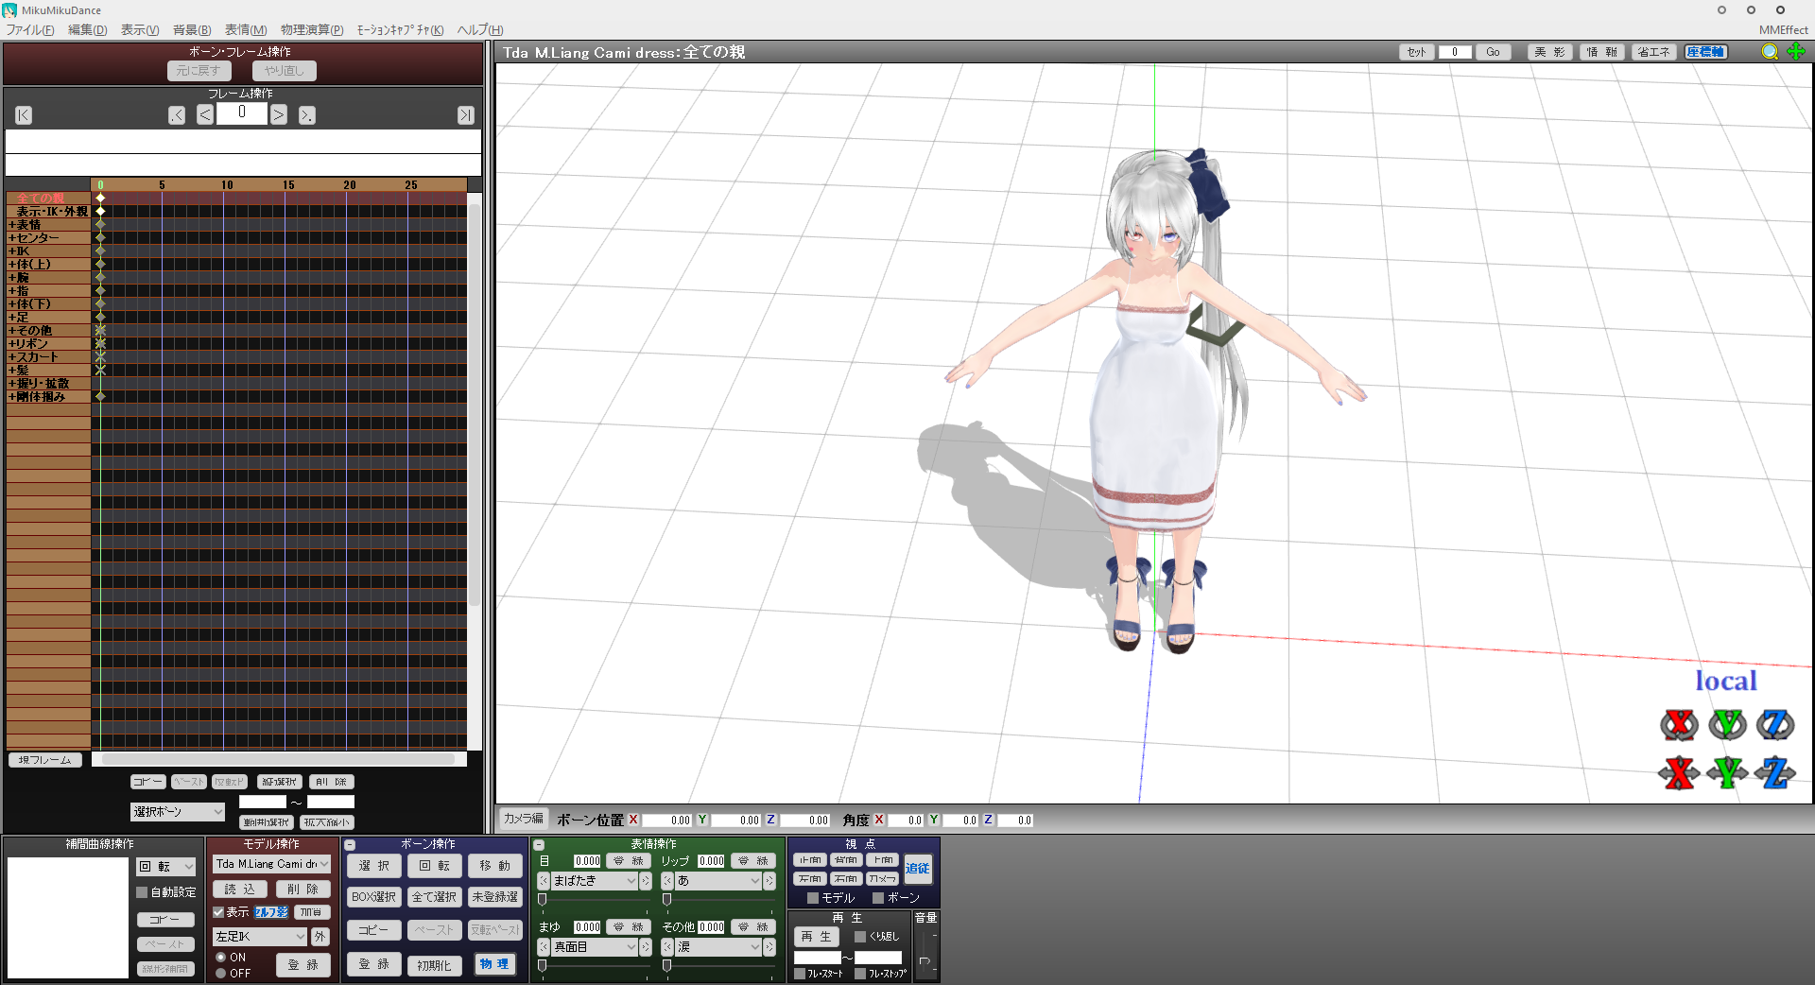This screenshot has height=985, width=1815.
Task: Expand the +センター bone group row
Action: [x=48, y=238]
